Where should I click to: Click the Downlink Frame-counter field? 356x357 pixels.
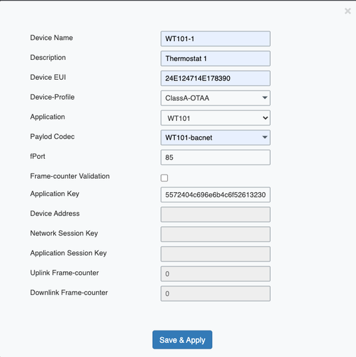click(x=215, y=294)
